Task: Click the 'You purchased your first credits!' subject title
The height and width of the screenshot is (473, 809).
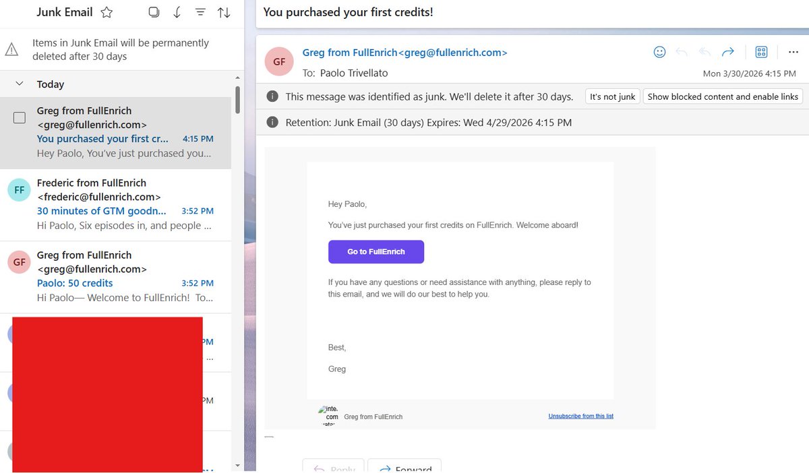Action: pyautogui.click(x=348, y=11)
